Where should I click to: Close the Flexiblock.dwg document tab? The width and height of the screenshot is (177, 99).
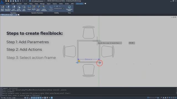16,15
